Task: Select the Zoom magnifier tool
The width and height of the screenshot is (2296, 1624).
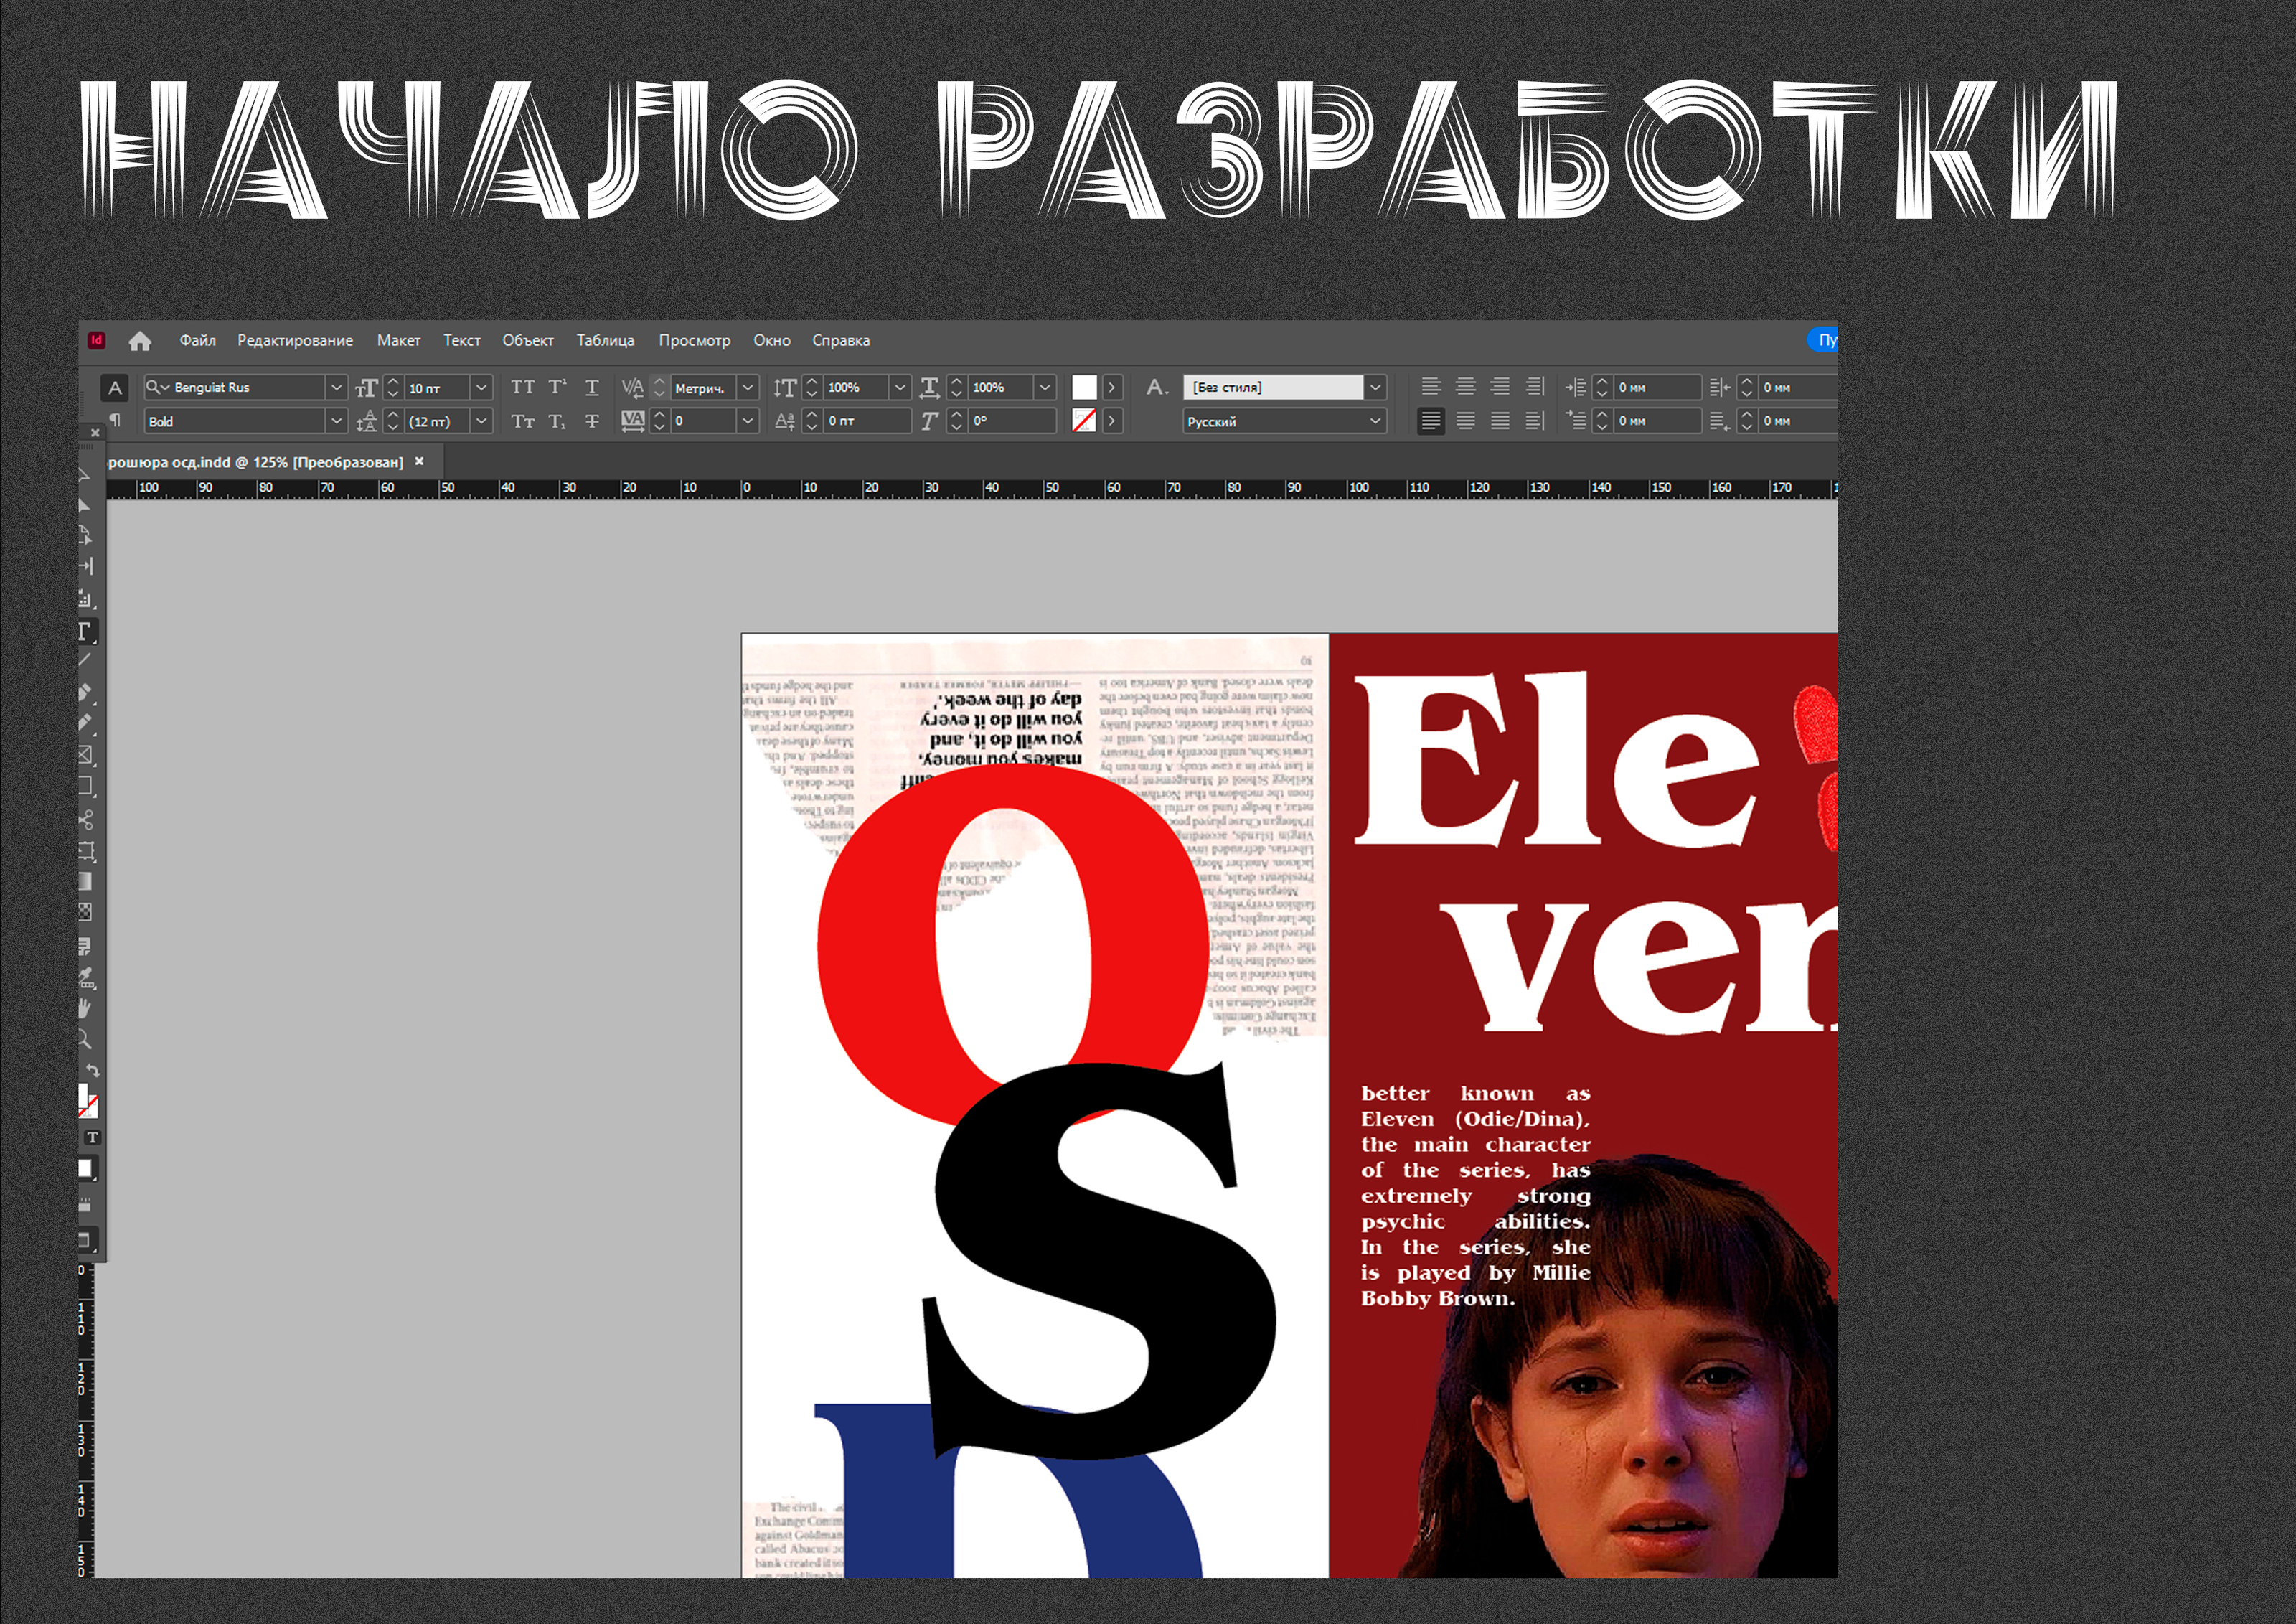Action: click(86, 1039)
